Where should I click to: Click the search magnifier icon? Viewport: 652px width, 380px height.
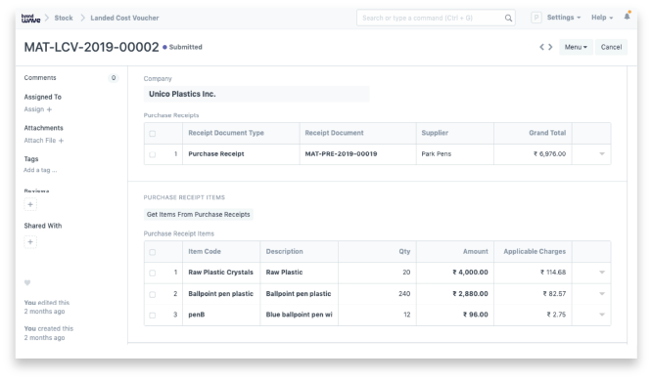(x=508, y=18)
